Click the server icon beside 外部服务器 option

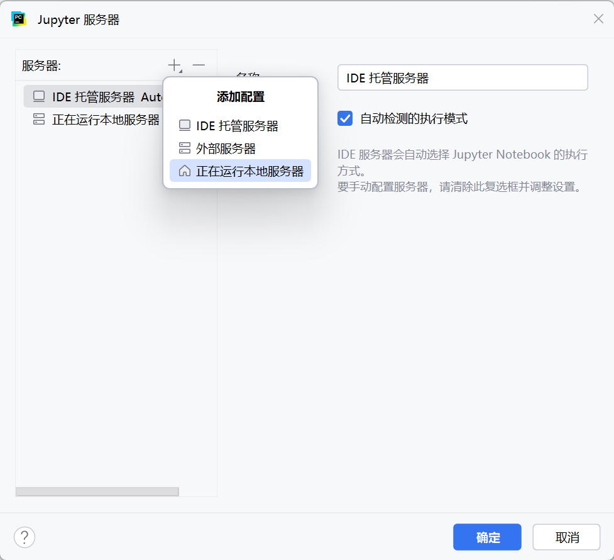[x=185, y=148]
